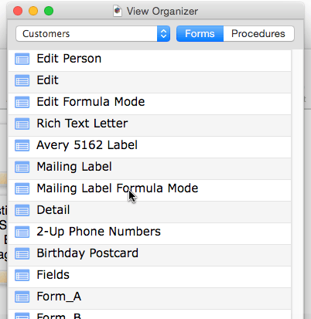Click the 2-Up Phone Numbers form icon
The height and width of the screenshot is (319, 311).
pos(22,232)
